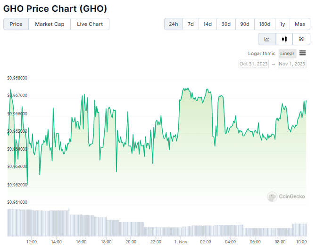Choose the 14d time range

point(208,24)
